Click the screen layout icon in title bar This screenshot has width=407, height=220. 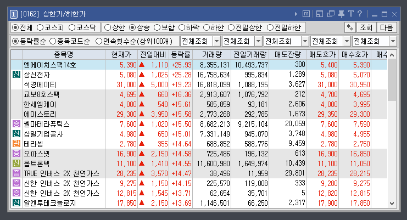coord(320,14)
